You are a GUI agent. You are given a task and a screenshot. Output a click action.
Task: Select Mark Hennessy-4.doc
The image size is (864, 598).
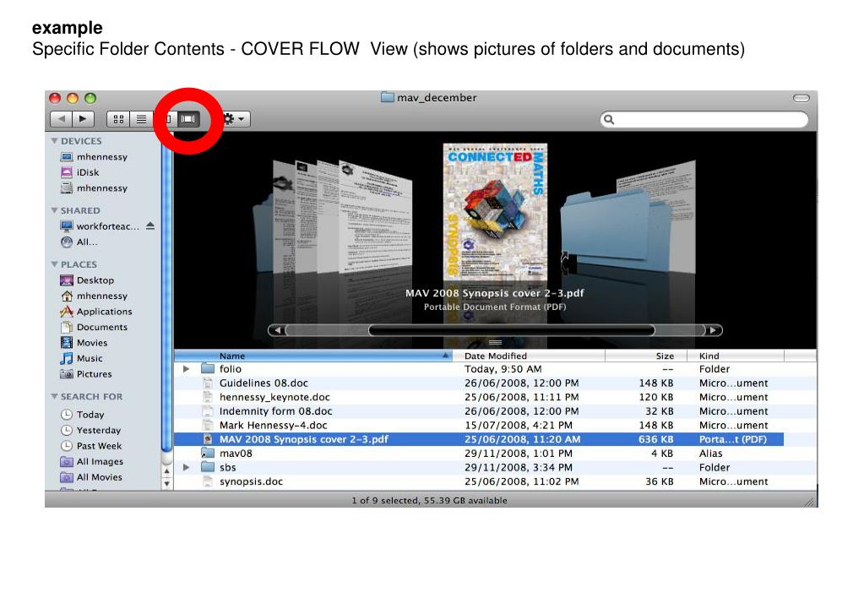495,426
